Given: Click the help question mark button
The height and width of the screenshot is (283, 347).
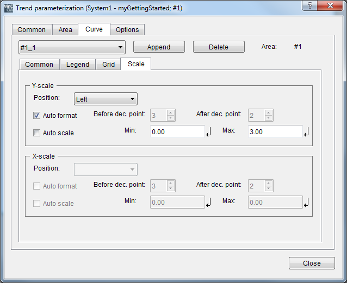Looking at the screenshot, I should pyautogui.click(x=309, y=7).
